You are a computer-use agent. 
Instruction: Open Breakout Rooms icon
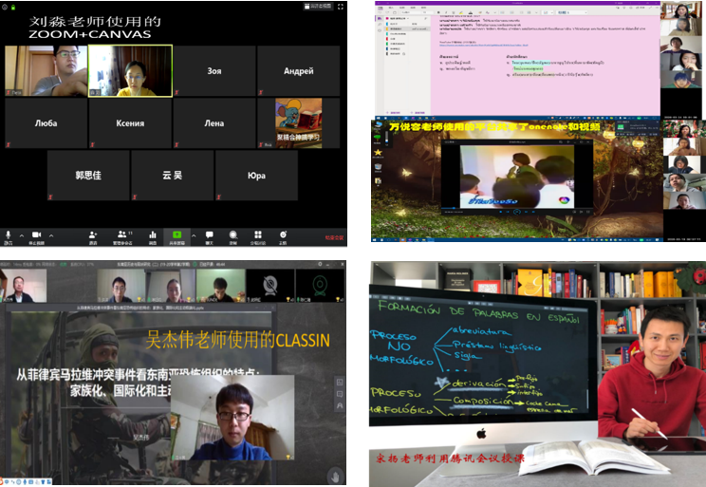[257, 234]
